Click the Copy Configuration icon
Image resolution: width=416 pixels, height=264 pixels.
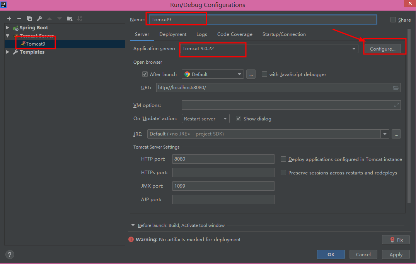click(x=29, y=19)
